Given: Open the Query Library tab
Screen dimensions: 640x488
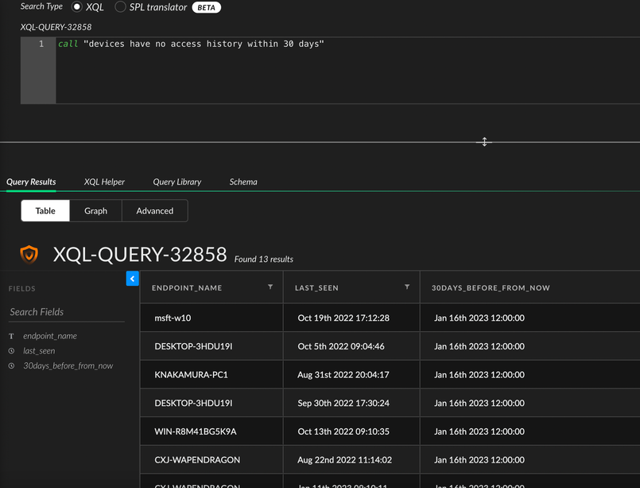Looking at the screenshot, I should pyautogui.click(x=176, y=182).
